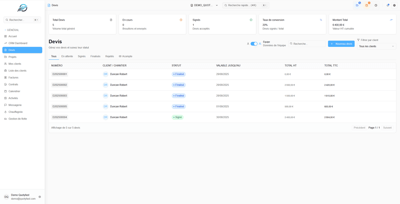The width and height of the screenshot is (400, 204).
Task: Click the quick search field in the header
Action: coord(245,5)
